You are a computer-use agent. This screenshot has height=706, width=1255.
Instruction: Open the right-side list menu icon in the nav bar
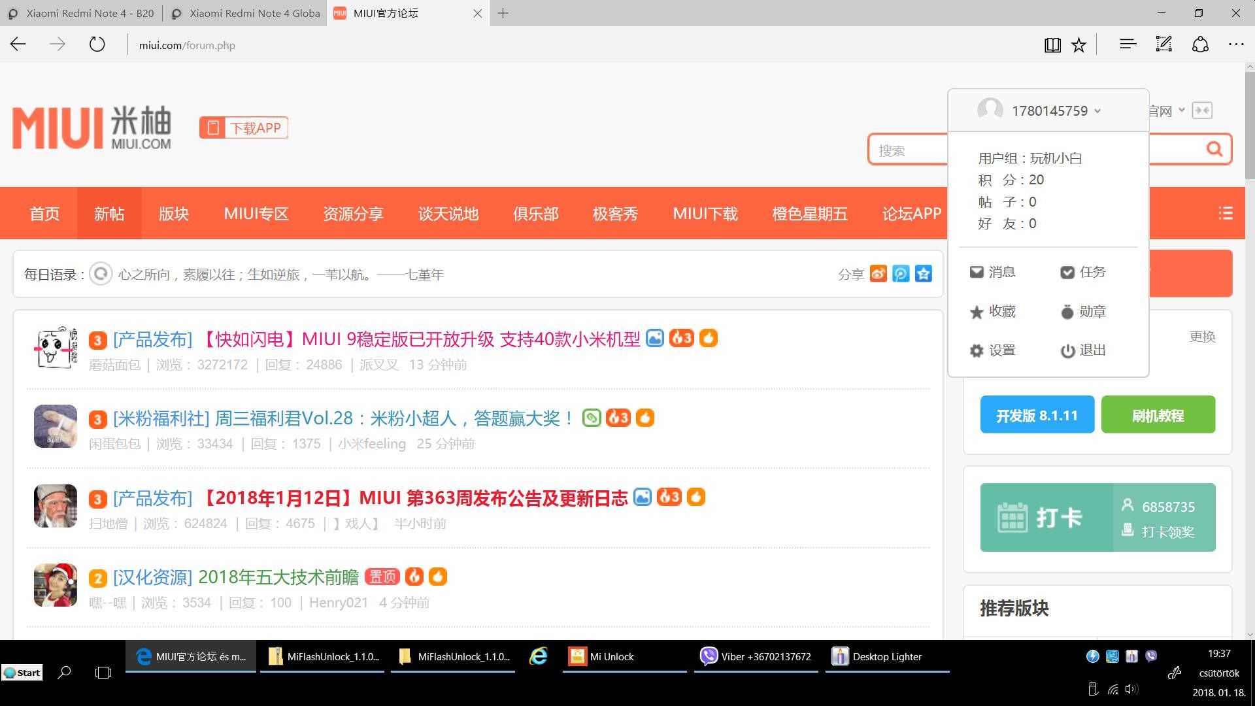click(x=1225, y=213)
